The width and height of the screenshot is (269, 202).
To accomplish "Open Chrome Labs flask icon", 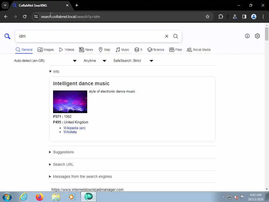I will tap(235, 17).
